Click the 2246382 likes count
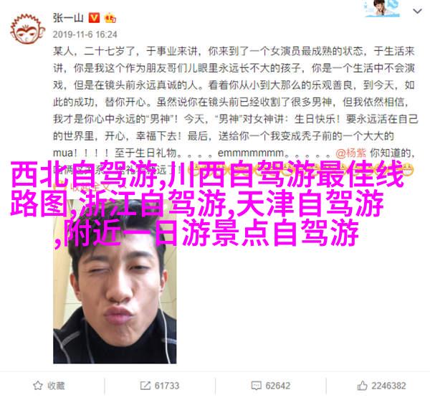 click(x=388, y=386)
